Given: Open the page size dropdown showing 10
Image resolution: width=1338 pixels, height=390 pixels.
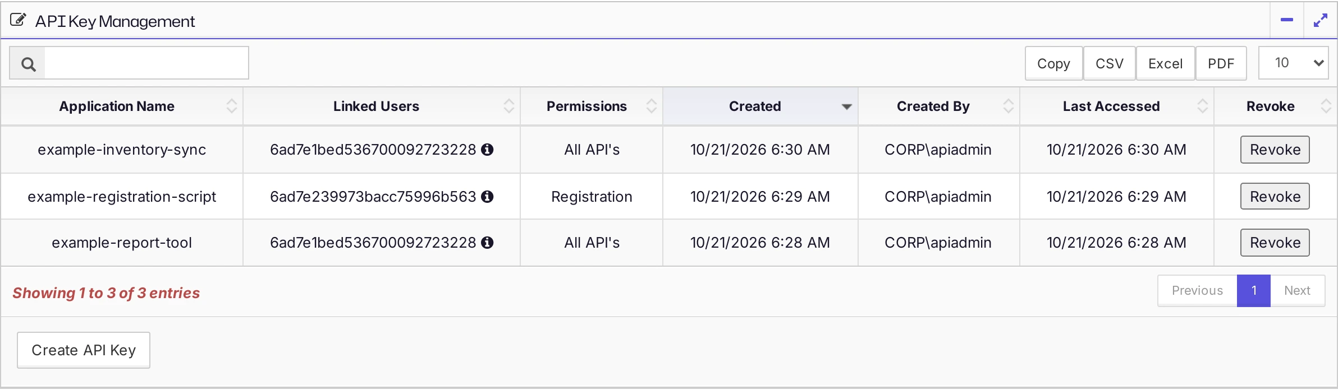Looking at the screenshot, I should [1293, 63].
